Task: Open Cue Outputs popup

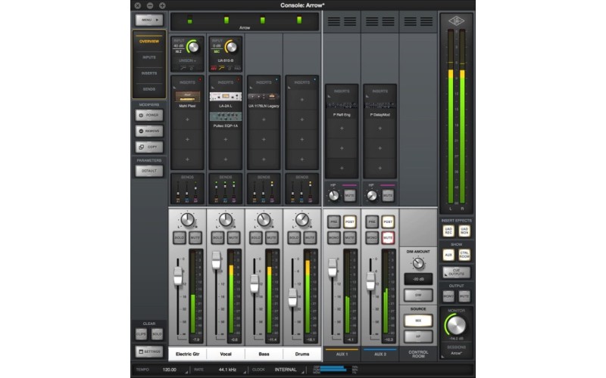Action: 457,272
